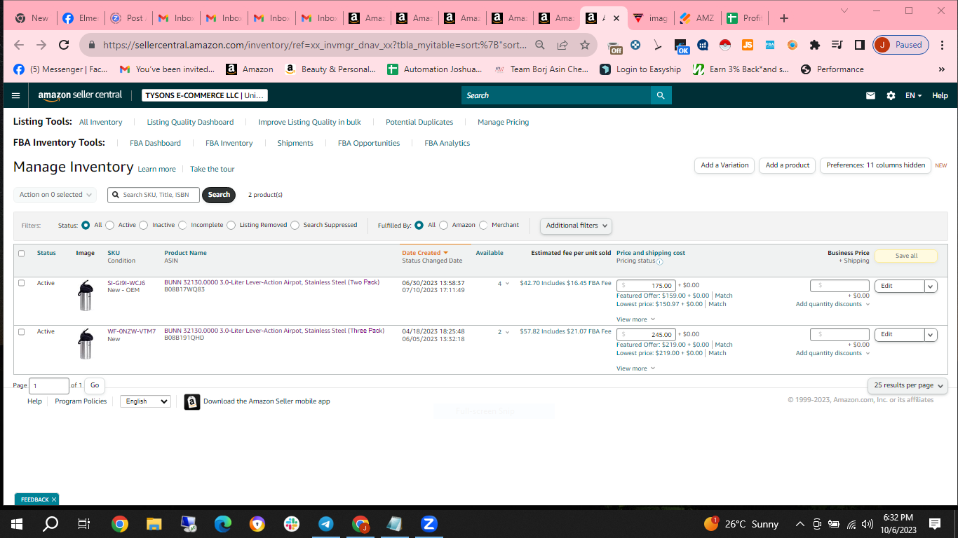The image size is (958, 538).
Task: Open Telegram from the taskbar
Action: tap(325, 524)
